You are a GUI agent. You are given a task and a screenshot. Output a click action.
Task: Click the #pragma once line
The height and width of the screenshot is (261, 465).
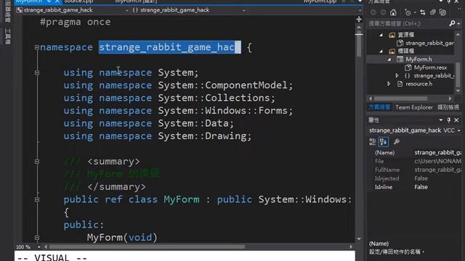pyautogui.click(x=75, y=22)
